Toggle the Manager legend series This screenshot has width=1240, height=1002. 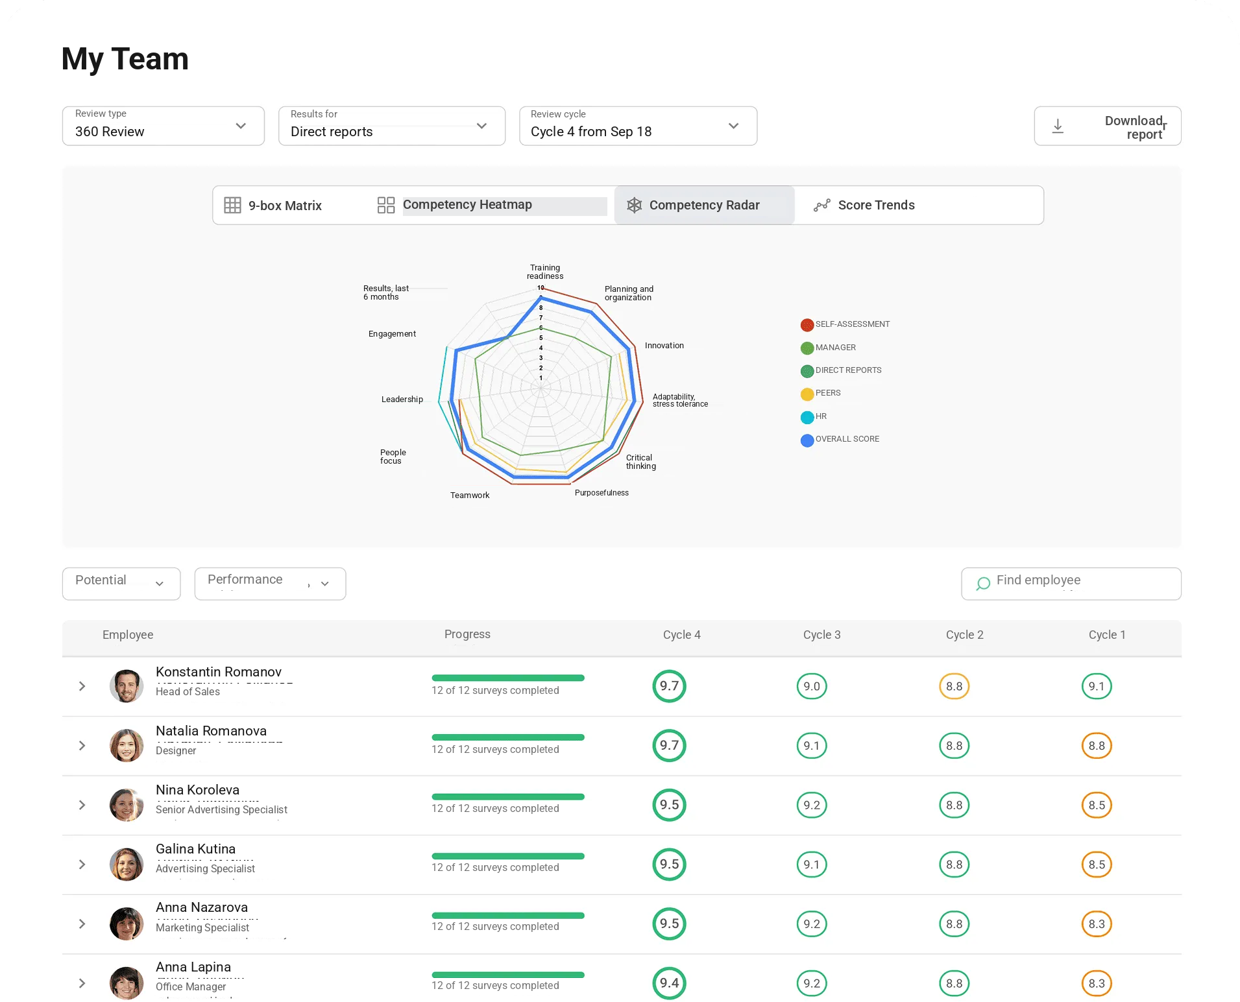click(x=828, y=348)
